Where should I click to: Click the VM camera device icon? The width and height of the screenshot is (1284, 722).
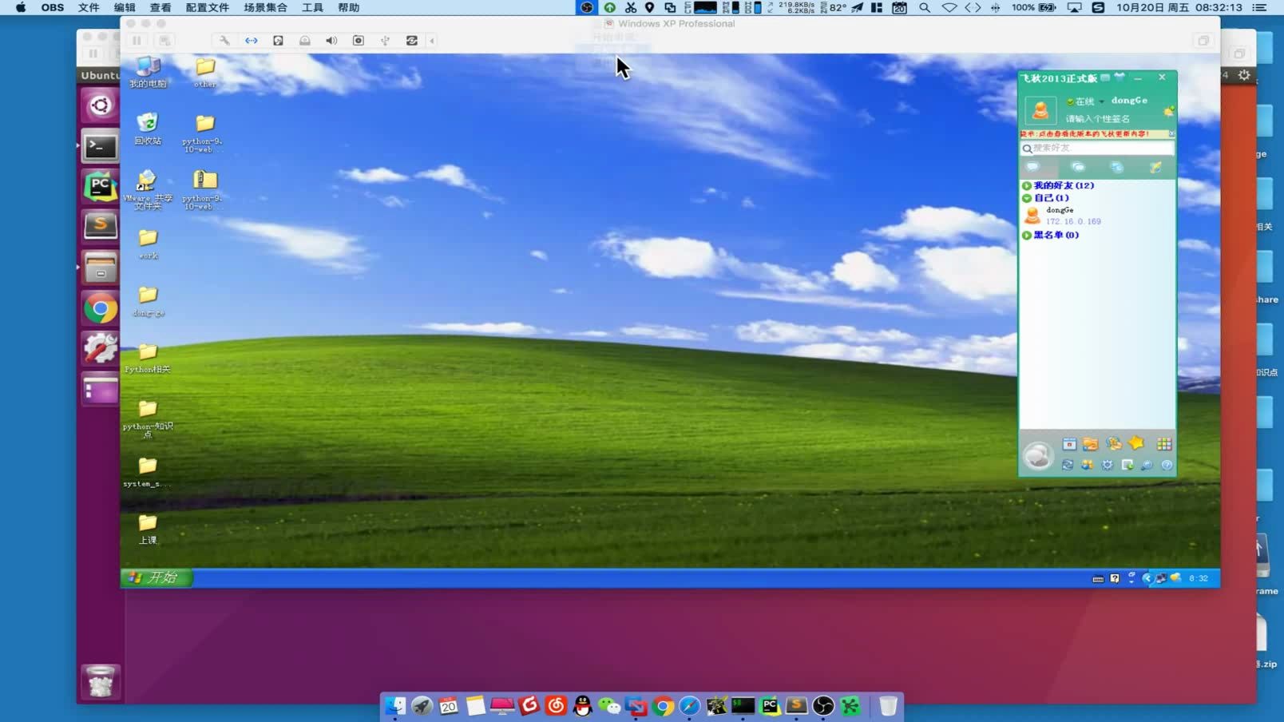point(359,41)
